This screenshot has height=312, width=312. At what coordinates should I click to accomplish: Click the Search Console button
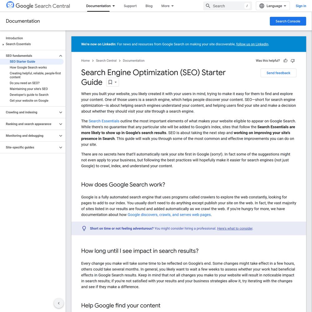click(288, 21)
